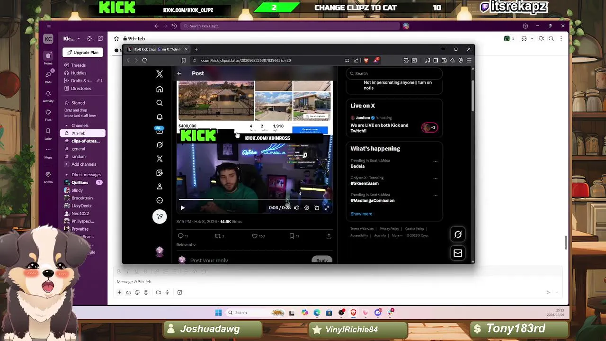Collapse the Starred section
The image size is (606, 341).
[67, 103]
